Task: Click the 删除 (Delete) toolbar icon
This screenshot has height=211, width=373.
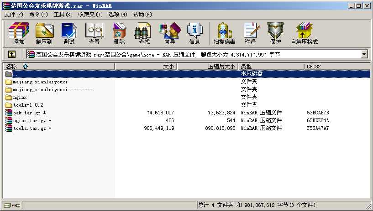Action: point(119,33)
